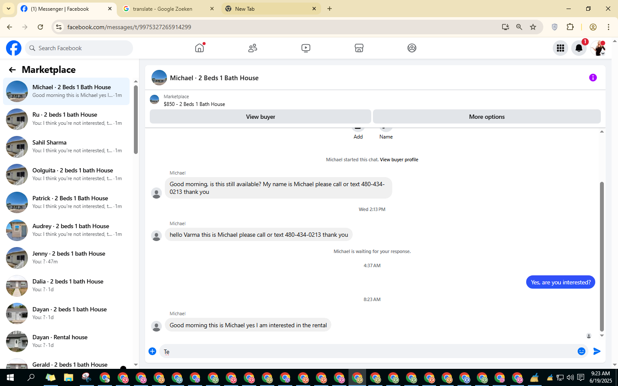
Task: Click the volume icon in system tray
Action: (570, 378)
